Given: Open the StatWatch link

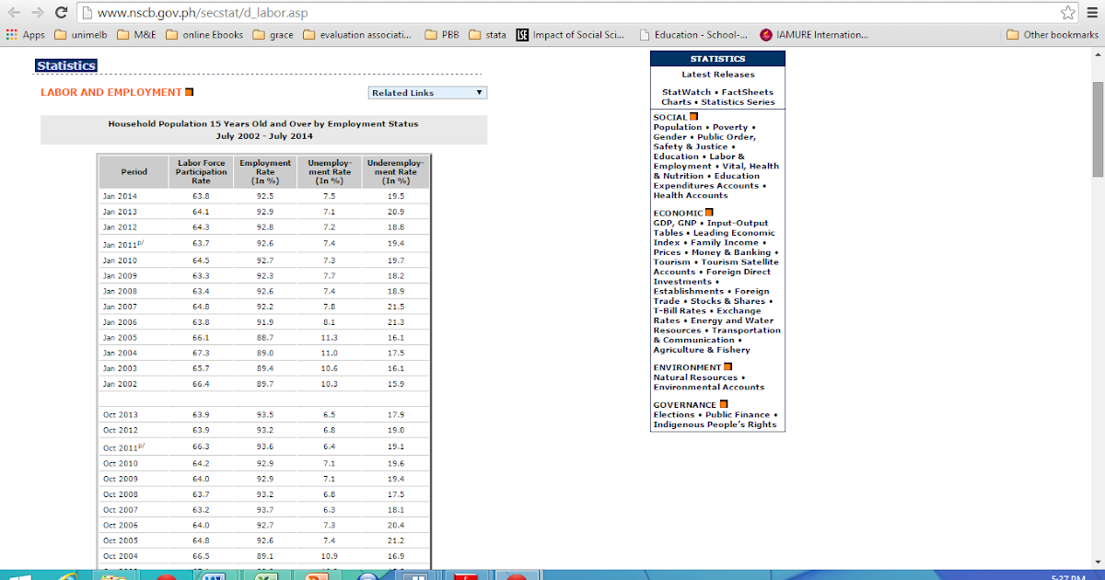Looking at the screenshot, I should tap(685, 92).
